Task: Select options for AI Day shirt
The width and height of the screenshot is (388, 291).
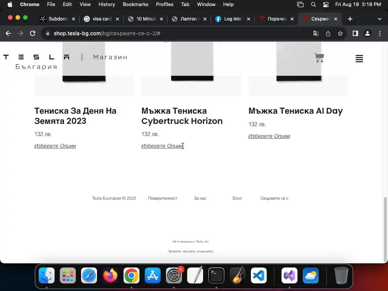Action: [269, 136]
